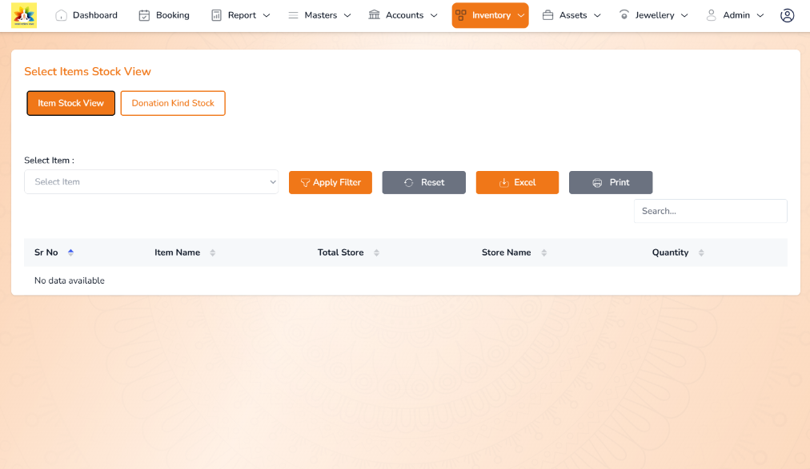
Task: Click the Apply Filter button
Action: pos(331,182)
